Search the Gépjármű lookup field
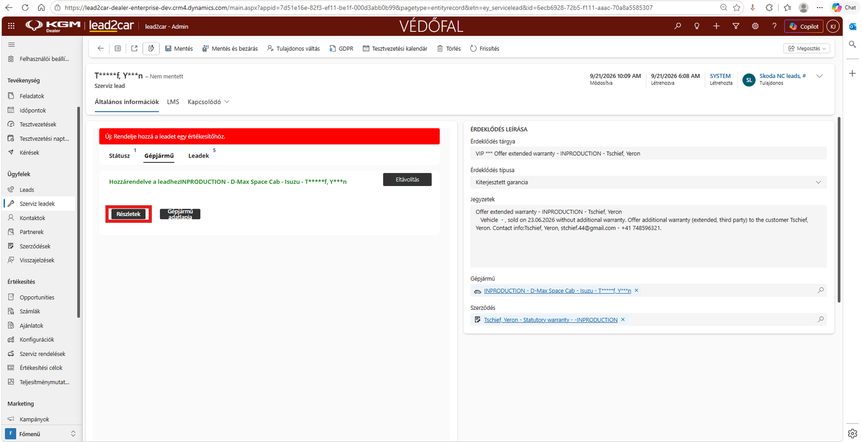The image size is (862, 442). click(x=821, y=290)
